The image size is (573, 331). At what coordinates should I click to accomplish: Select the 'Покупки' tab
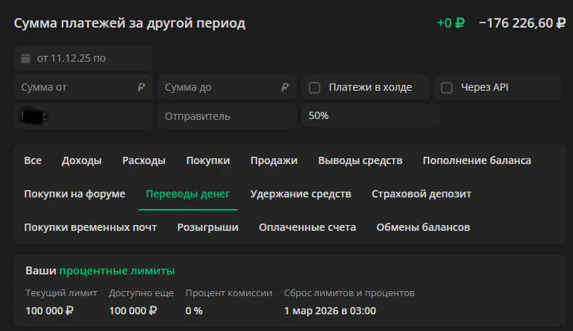(x=208, y=160)
